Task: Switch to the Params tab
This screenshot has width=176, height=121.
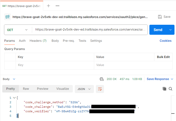Action: 10,41
